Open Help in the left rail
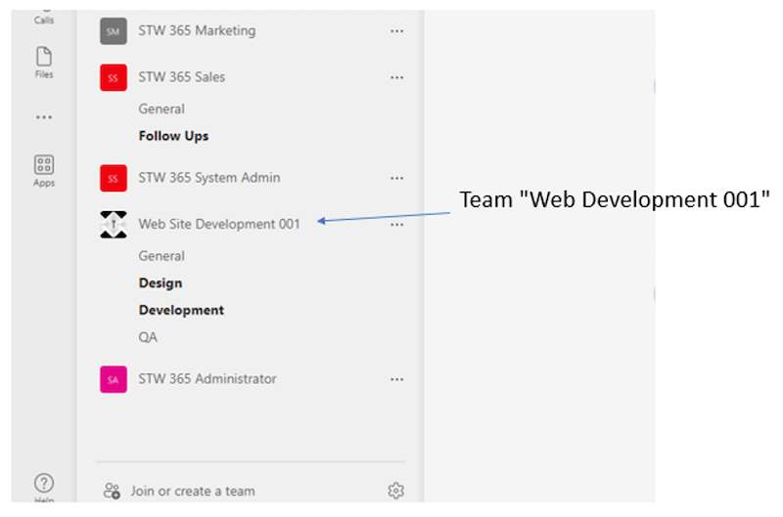Viewport: 783px width, 517px height. [x=44, y=487]
